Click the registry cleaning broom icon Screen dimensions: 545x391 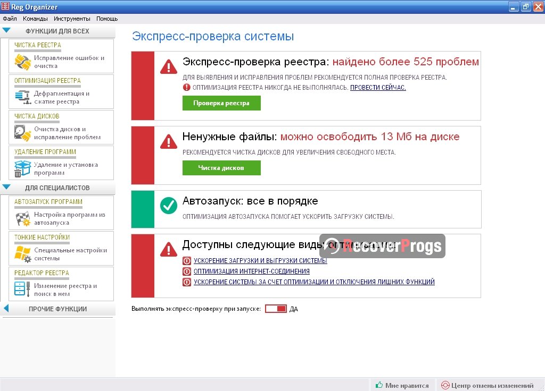[x=22, y=62]
